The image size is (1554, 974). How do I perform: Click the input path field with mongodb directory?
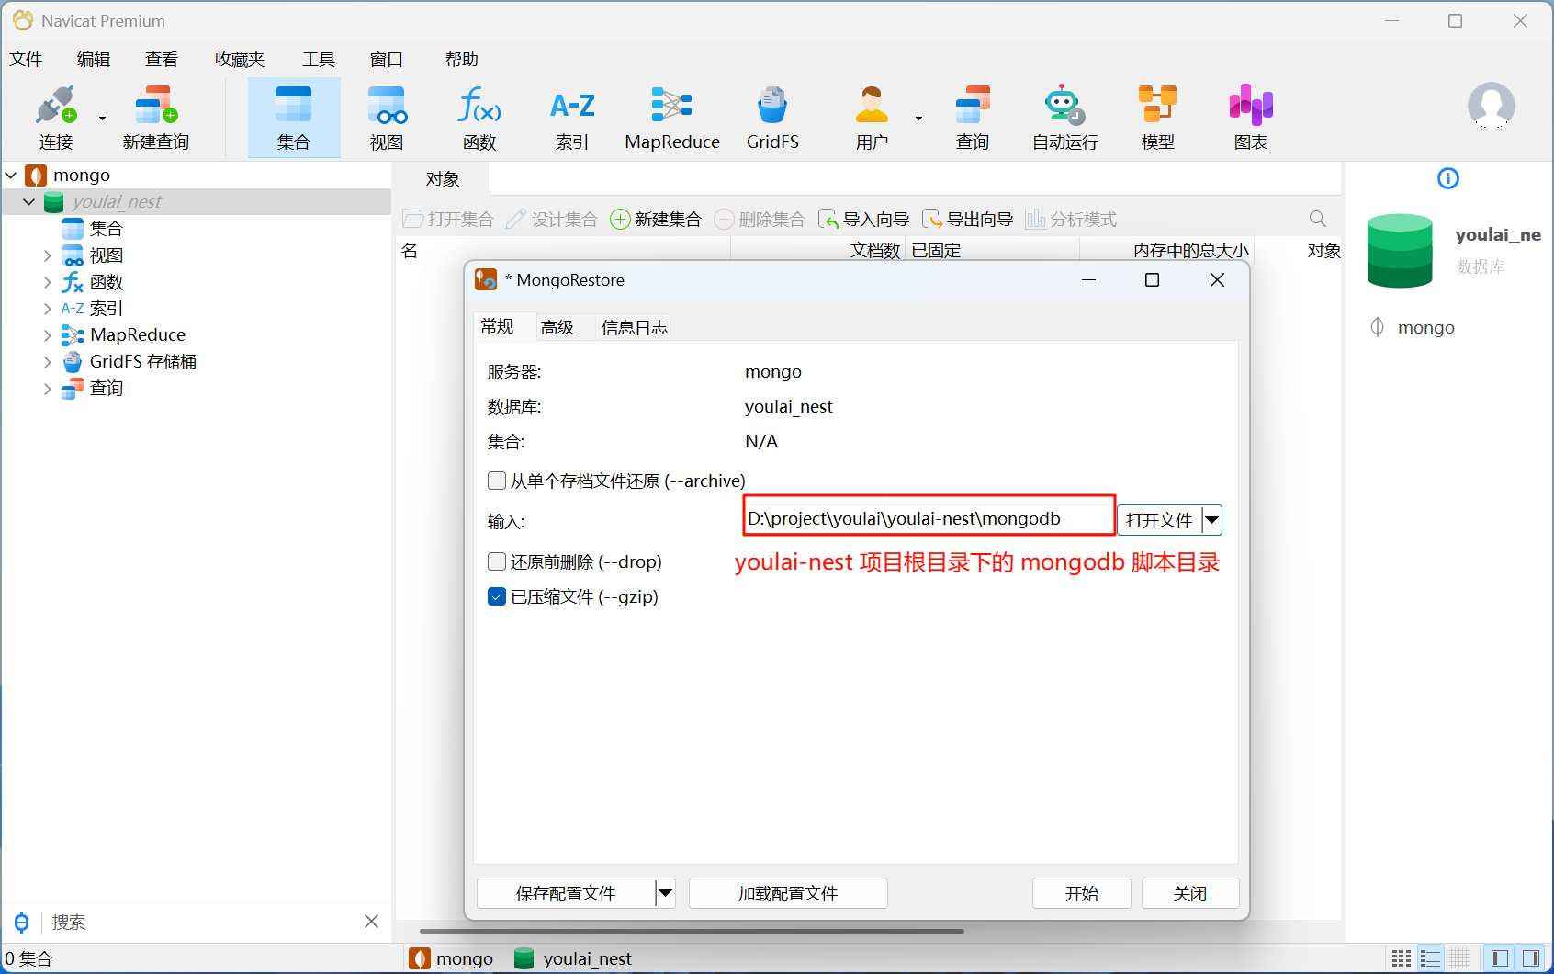pos(929,518)
